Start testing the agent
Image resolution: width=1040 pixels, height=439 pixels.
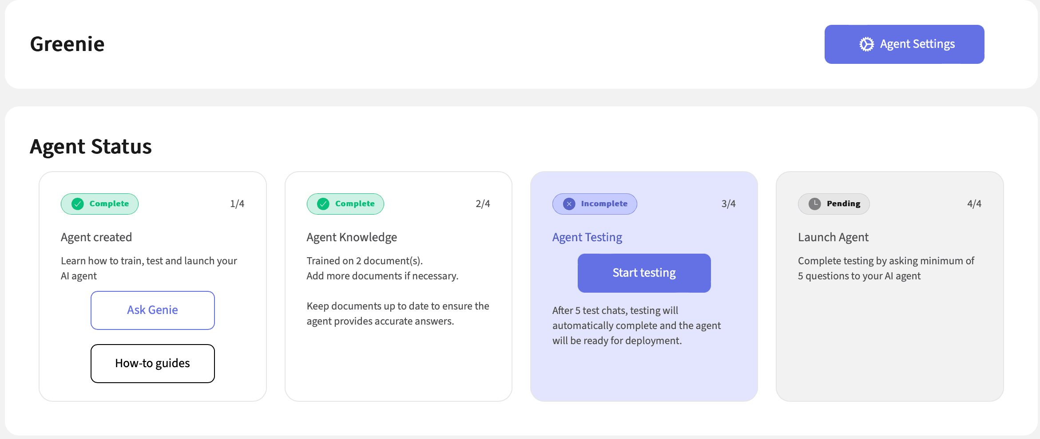[644, 273]
